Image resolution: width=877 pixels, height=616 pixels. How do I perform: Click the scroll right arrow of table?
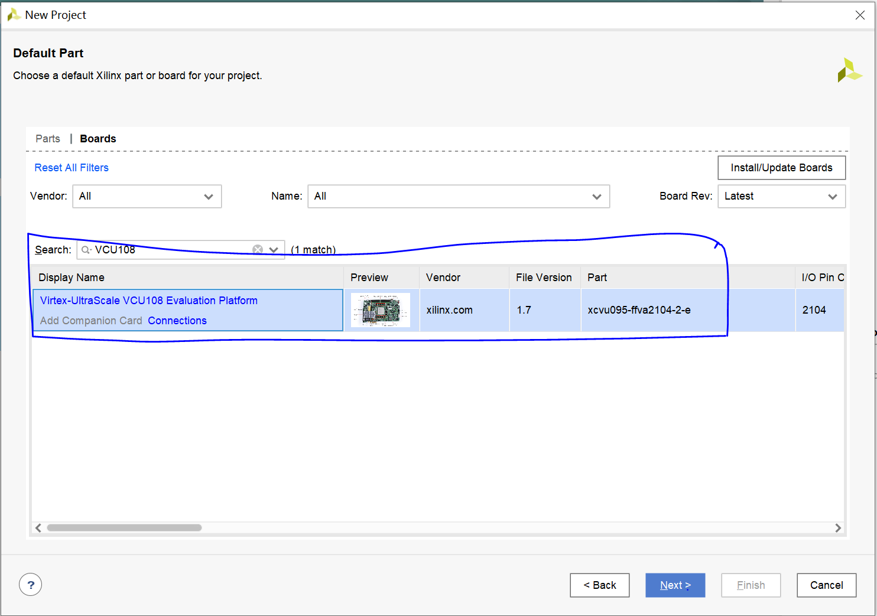[x=838, y=528]
